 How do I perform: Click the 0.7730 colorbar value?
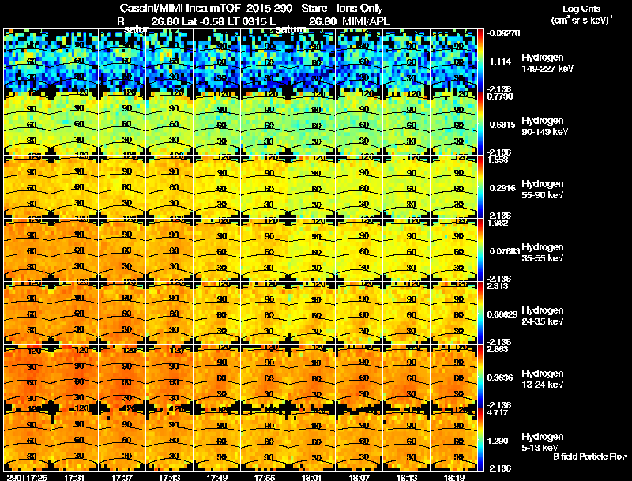(500, 96)
